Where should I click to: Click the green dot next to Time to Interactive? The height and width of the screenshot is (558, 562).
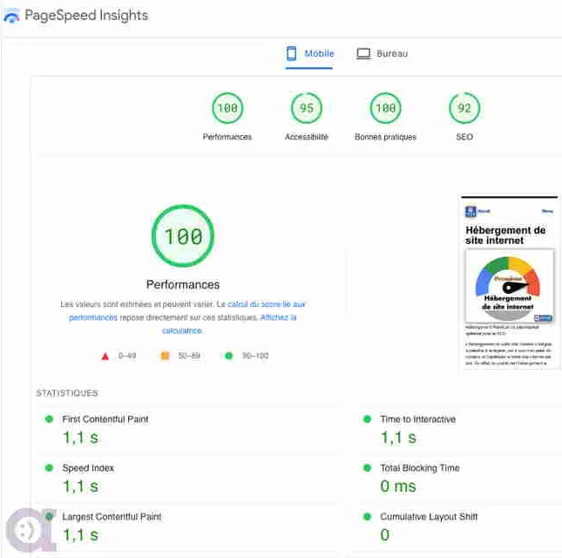(368, 418)
